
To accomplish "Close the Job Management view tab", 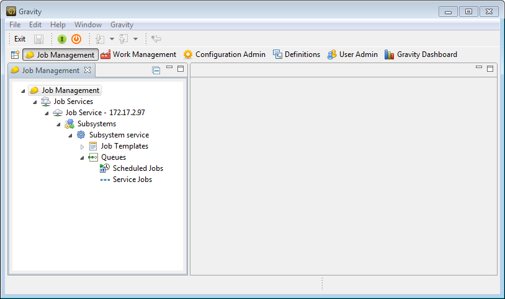I will (87, 70).
